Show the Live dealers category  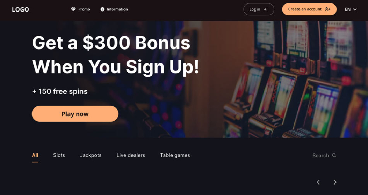(x=131, y=155)
